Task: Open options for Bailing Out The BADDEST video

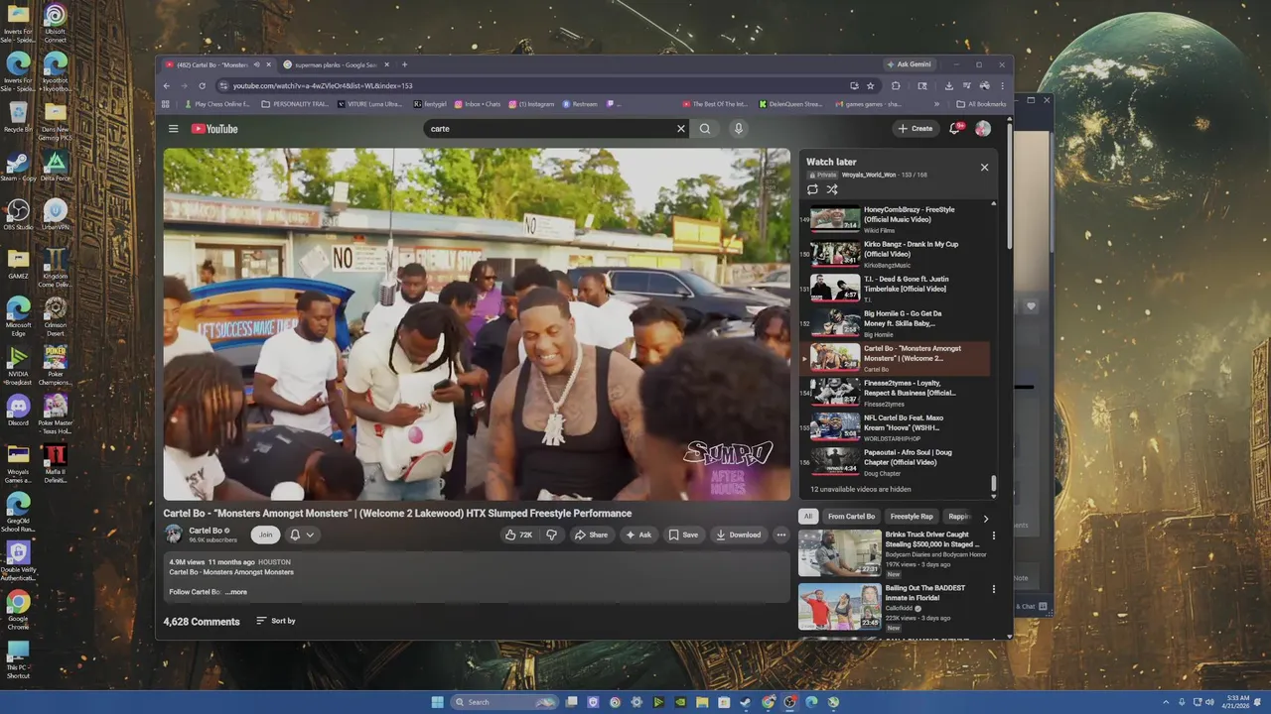Action: click(x=993, y=589)
